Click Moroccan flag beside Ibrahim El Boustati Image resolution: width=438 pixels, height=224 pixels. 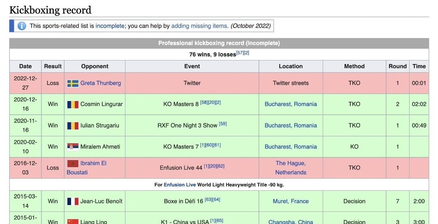coord(73,164)
